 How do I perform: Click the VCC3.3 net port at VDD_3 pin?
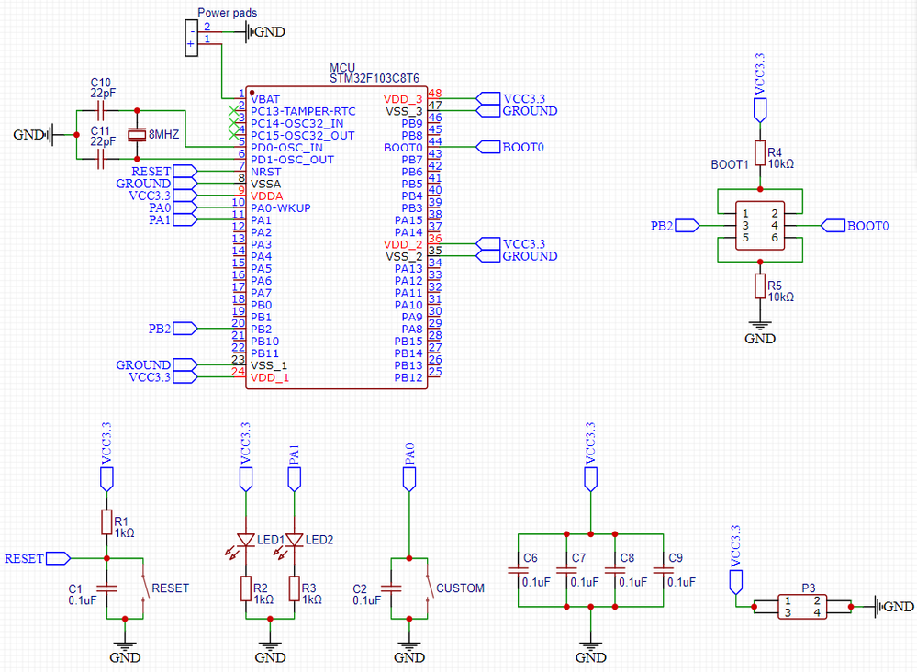(511, 98)
